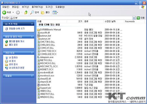Open the 즐겨찾기(A) menu
This screenshot has width=147, height=104.
tap(37, 7)
